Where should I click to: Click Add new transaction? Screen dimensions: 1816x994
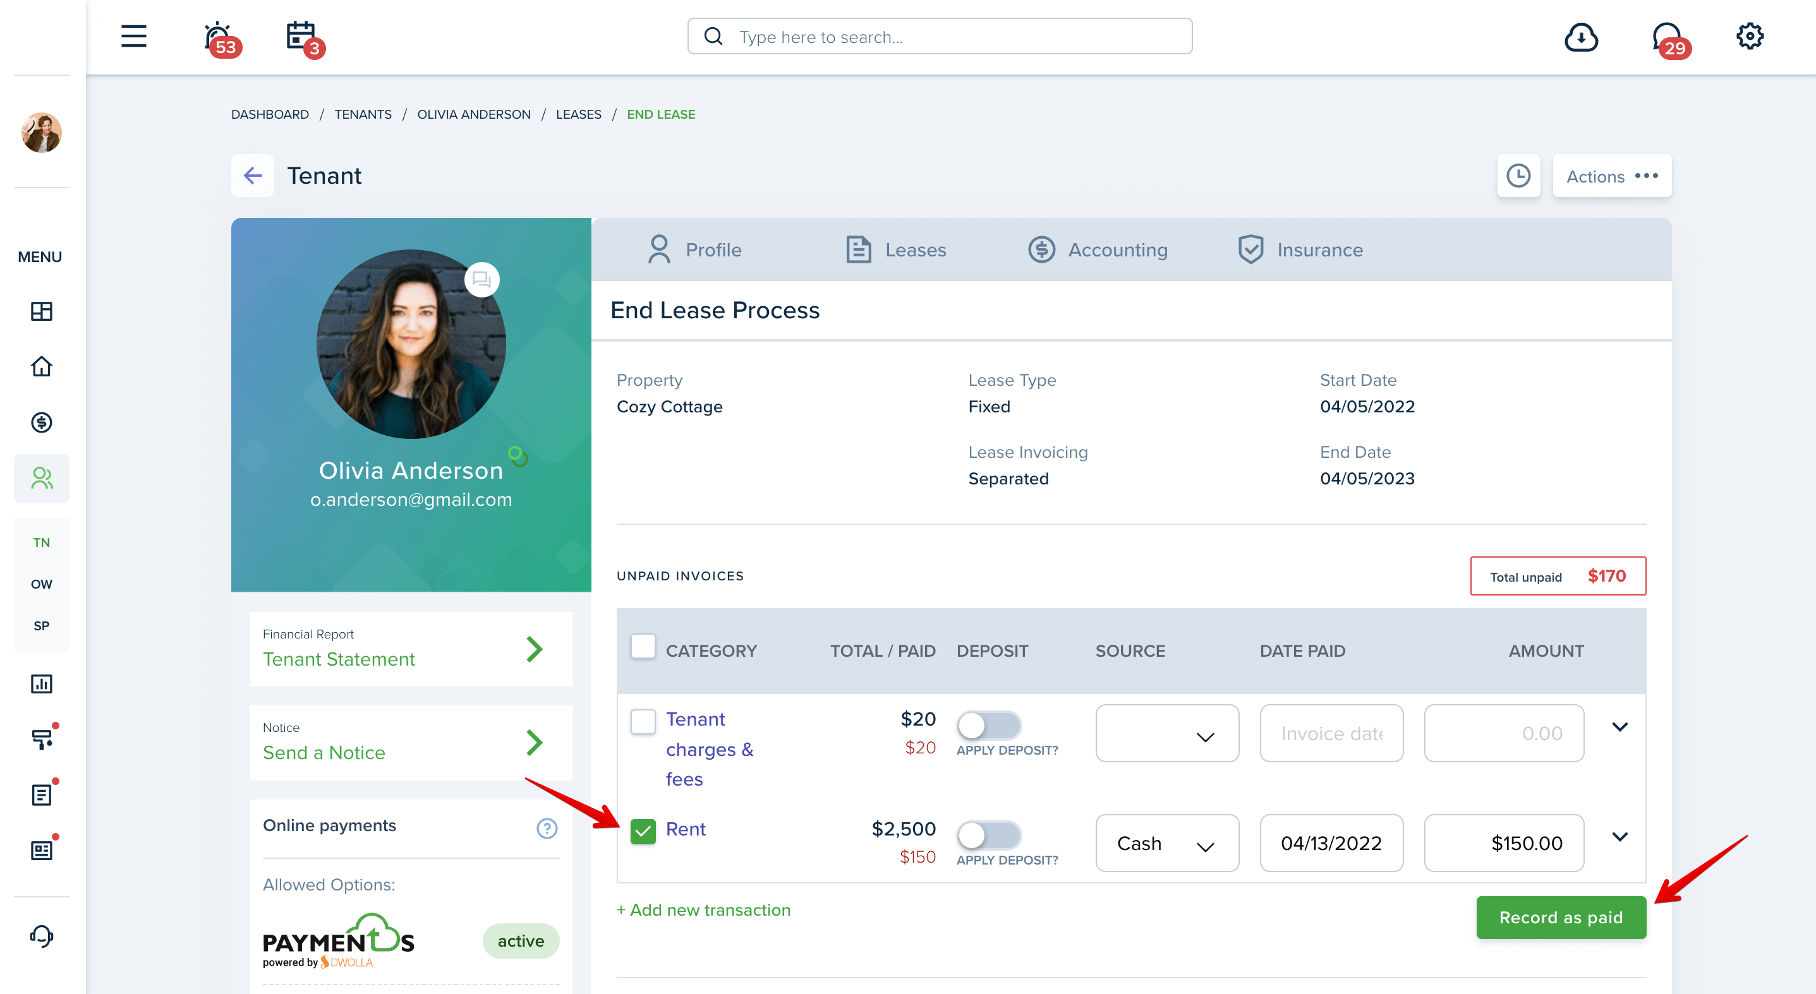(703, 909)
